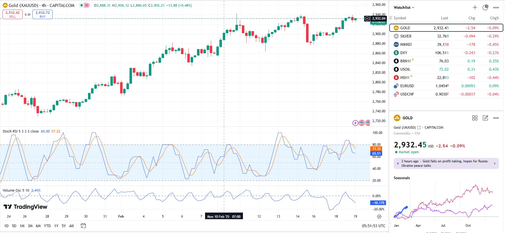
Task: Open the Watchlist three-dot more menu
Action: [496, 7]
